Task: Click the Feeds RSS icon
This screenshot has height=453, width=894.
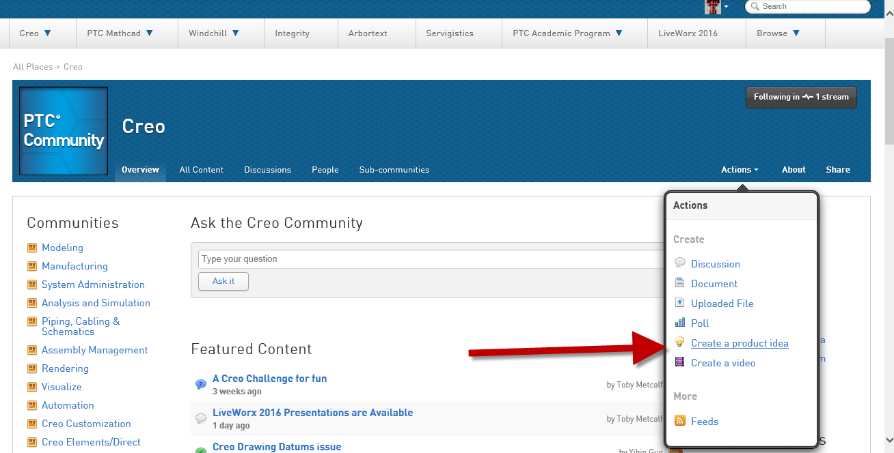Action: (679, 421)
